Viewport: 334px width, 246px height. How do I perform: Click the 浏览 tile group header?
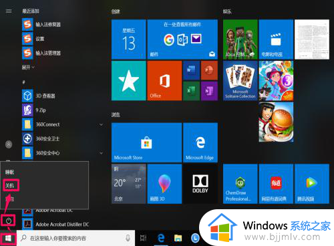click(116, 115)
